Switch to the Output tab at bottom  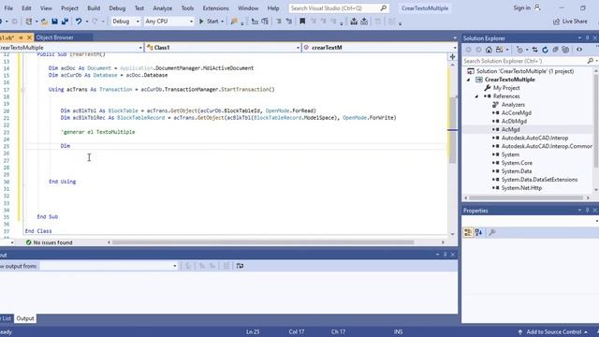click(25, 318)
